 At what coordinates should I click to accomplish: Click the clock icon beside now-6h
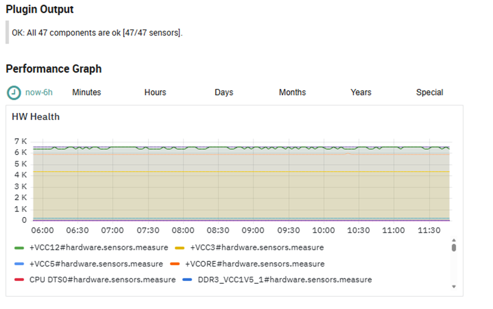(x=14, y=93)
